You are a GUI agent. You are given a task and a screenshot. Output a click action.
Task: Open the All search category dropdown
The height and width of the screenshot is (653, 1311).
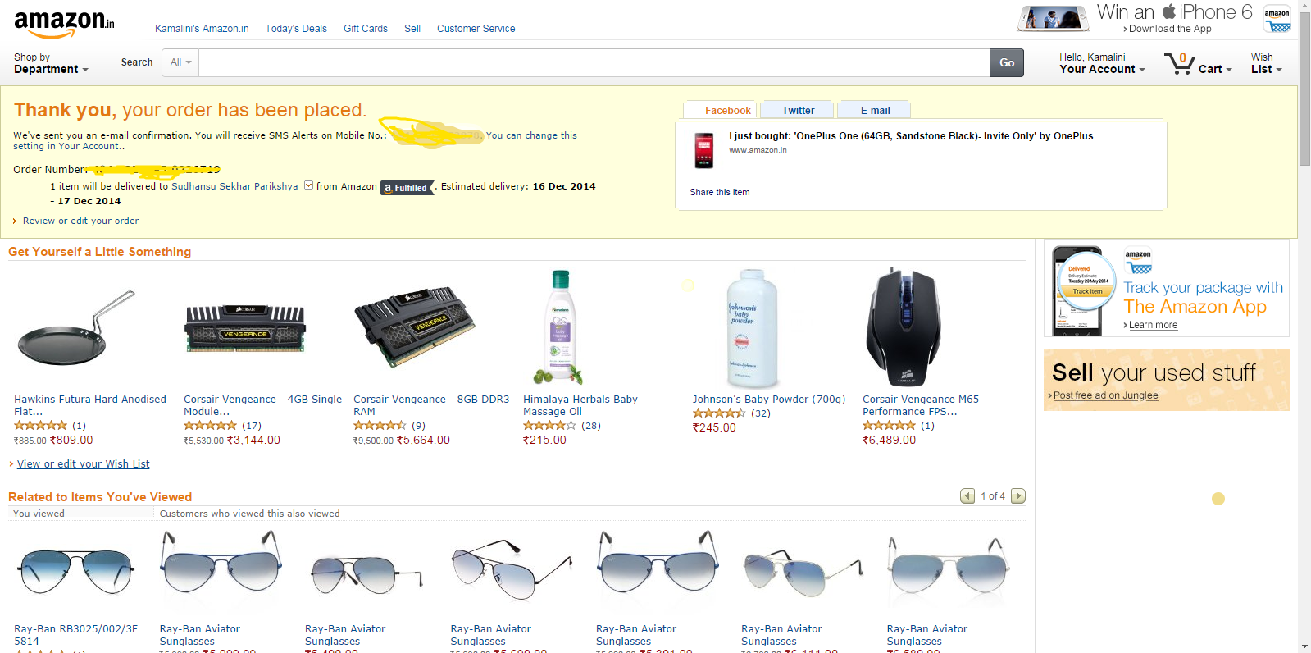point(180,62)
